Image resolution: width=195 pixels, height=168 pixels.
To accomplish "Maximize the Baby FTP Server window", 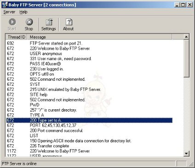I will tap(183, 5).
